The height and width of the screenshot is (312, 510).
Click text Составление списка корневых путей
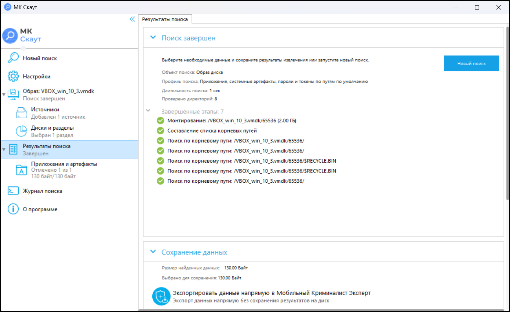(212, 131)
